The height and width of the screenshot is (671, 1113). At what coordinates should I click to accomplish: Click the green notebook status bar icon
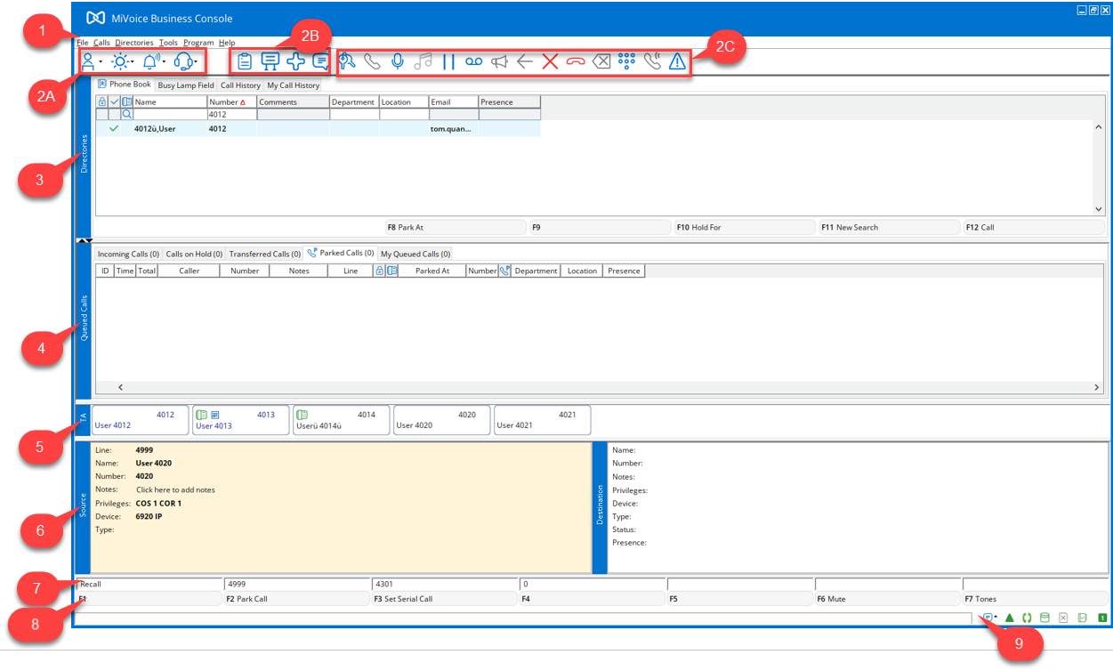point(1082,618)
